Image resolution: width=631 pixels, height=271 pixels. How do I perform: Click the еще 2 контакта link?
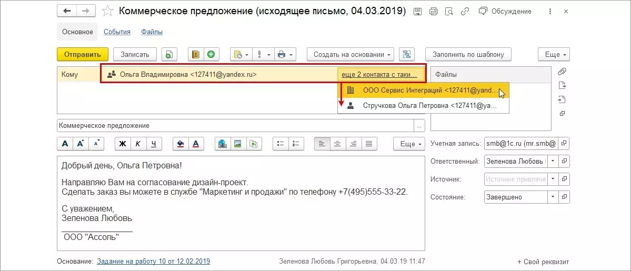coord(380,74)
